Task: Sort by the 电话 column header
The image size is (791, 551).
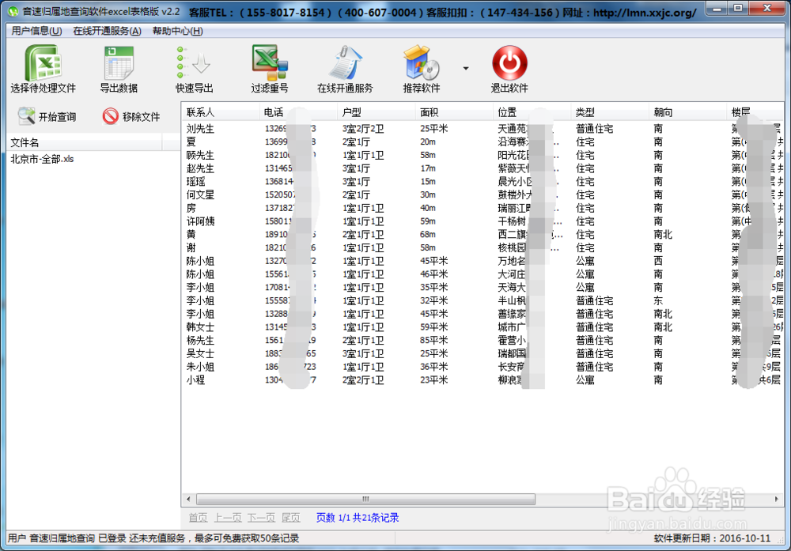Action: (298, 112)
